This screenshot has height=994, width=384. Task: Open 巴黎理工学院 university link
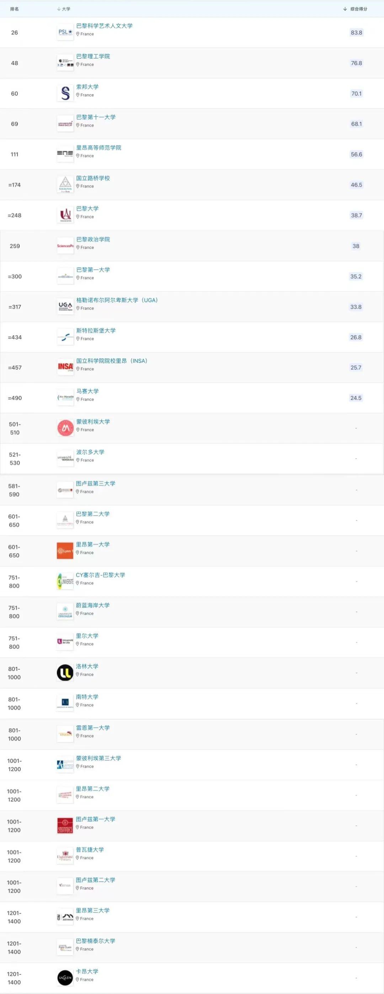coord(93,57)
